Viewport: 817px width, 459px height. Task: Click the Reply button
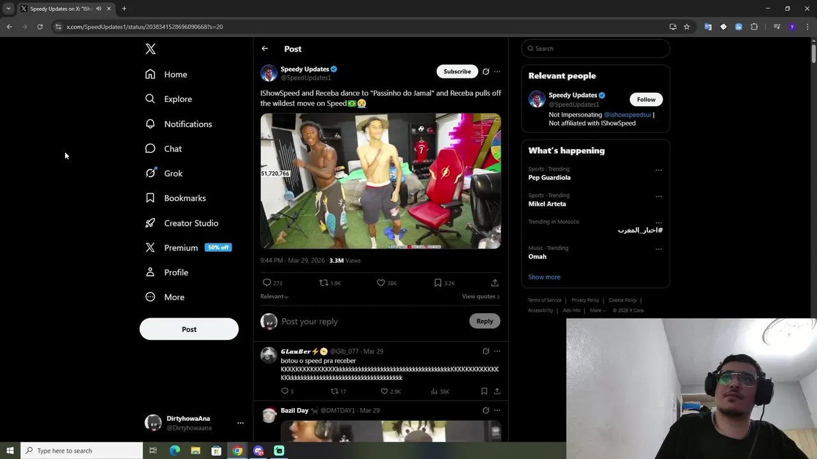[x=484, y=321]
